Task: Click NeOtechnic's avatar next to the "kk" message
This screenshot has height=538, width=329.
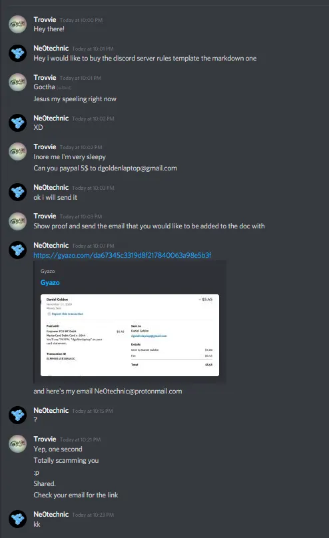Action: [x=17, y=519]
